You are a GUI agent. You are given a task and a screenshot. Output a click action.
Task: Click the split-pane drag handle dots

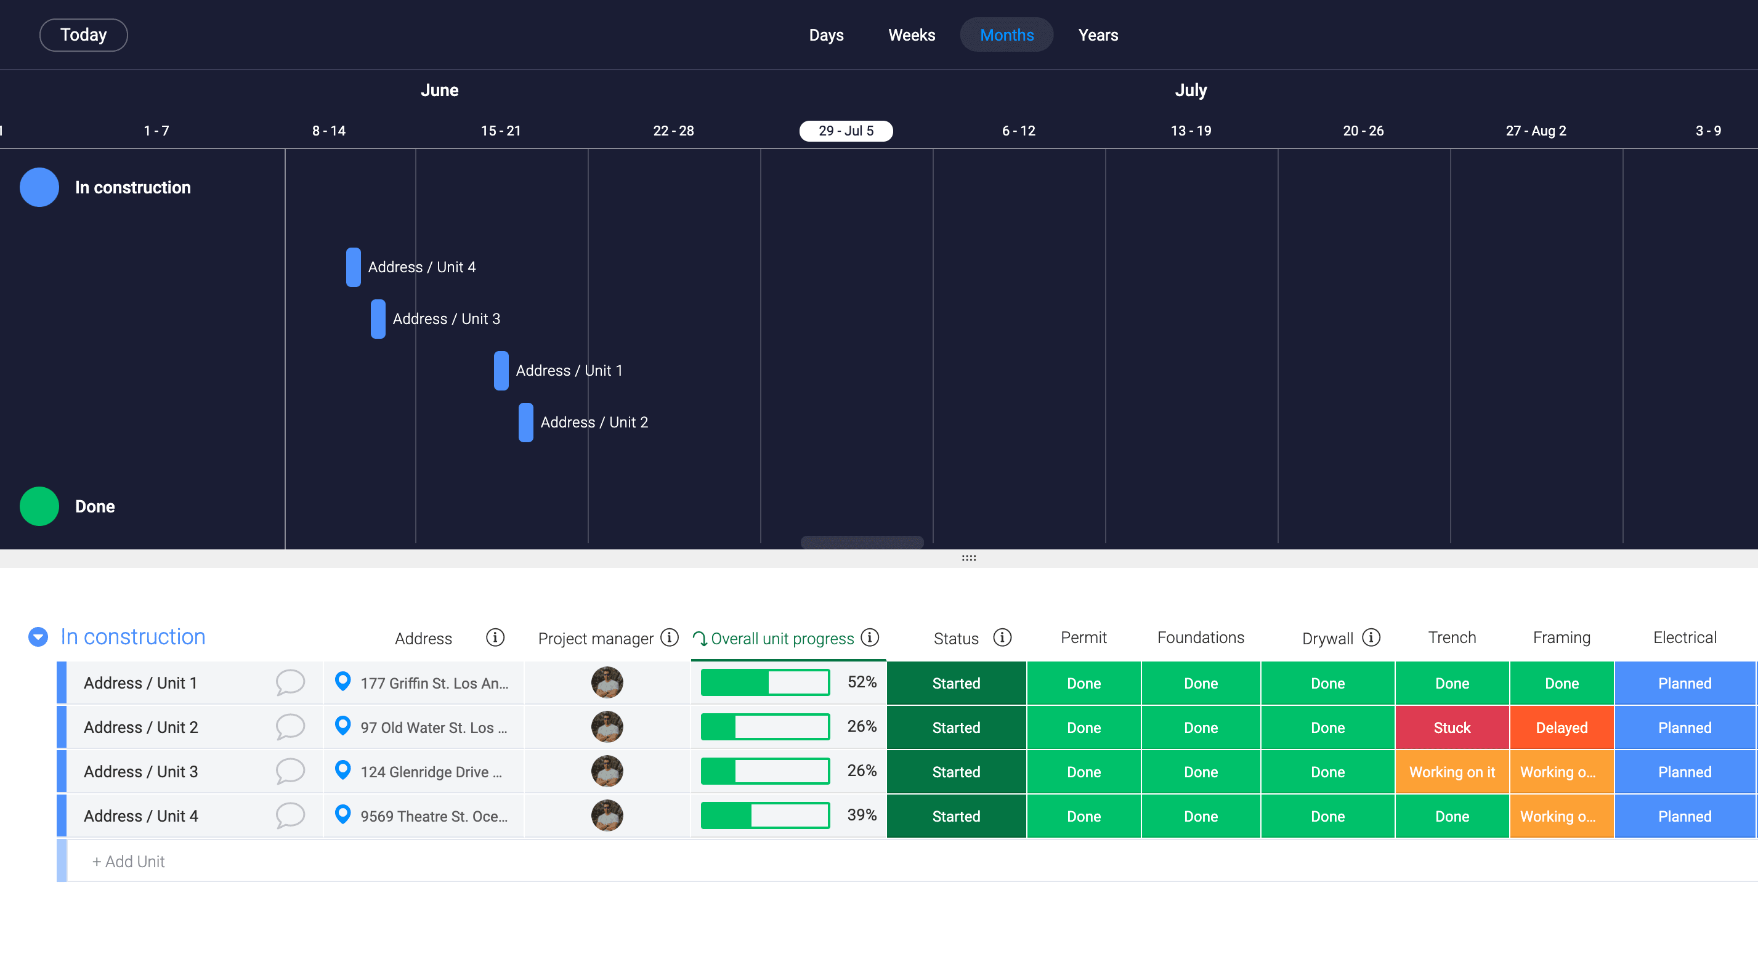click(969, 558)
